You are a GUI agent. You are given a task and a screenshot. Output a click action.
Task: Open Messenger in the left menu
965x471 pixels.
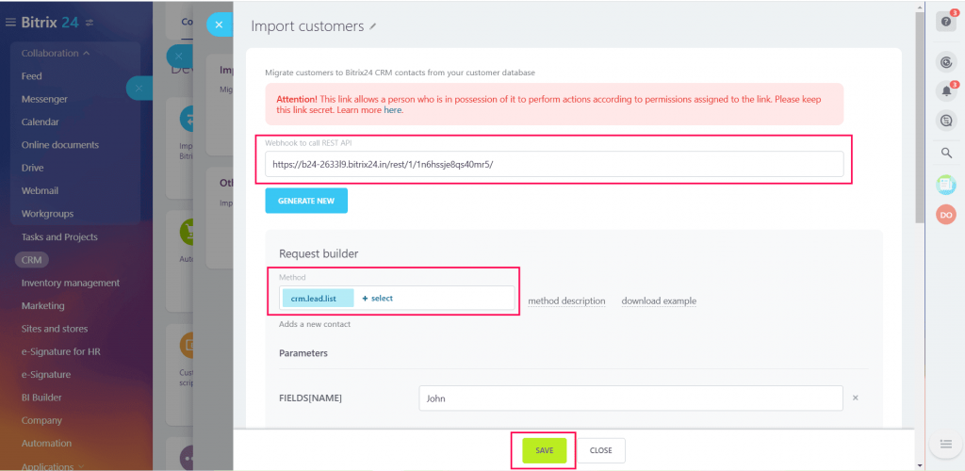click(44, 99)
